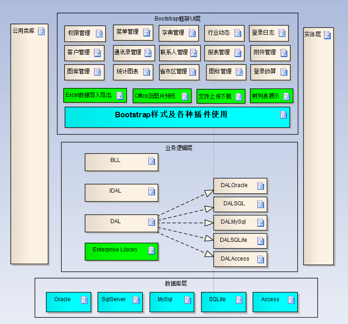Image resolution: width=348 pixels, height=324 pixels.
Task: Click the document icon in Office及图片预览 box
Action: [x=185, y=97]
